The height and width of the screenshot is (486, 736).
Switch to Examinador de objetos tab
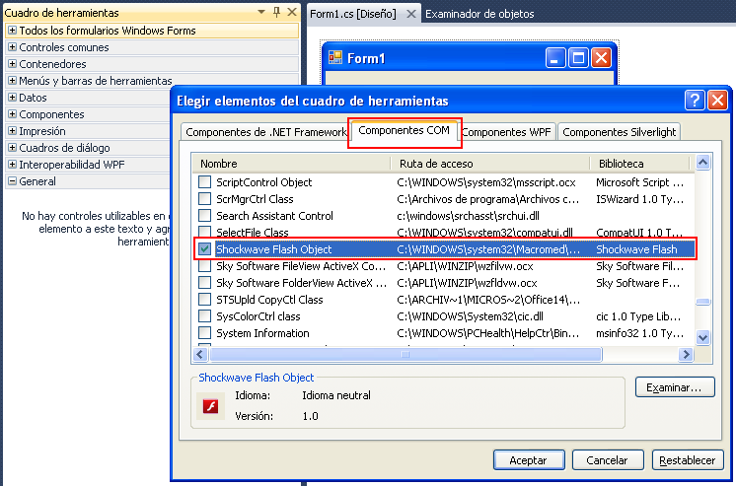coord(479,14)
